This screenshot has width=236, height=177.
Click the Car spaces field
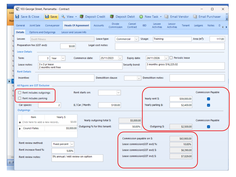pos(49,105)
